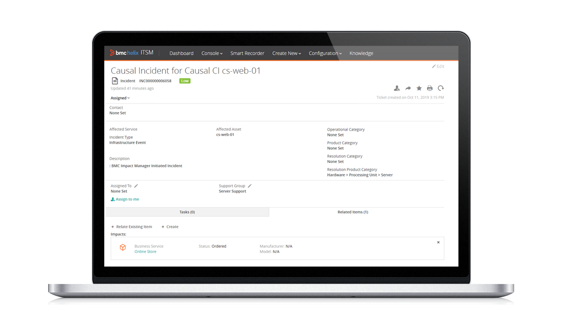
Task: Print the incident using the printer icon
Action: [430, 88]
